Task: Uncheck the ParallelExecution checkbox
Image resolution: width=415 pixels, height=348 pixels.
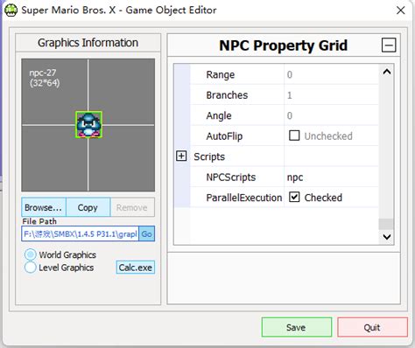Action: (294, 197)
